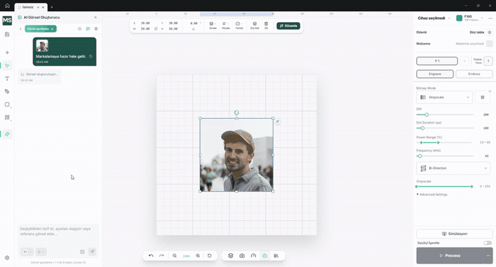
Task: Select the Text tool in sidebar
Action: coord(7,79)
